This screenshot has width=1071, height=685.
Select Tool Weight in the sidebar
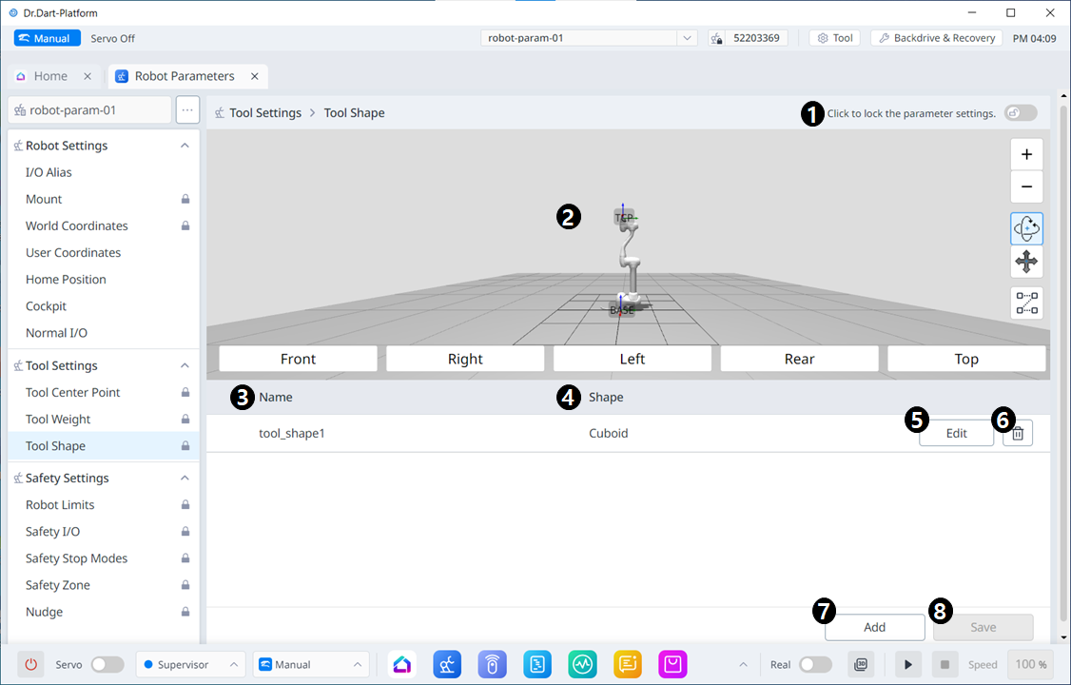(x=58, y=420)
